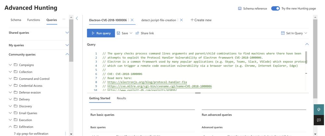Click the Run query button
325x136 pixels.
tap(101, 33)
